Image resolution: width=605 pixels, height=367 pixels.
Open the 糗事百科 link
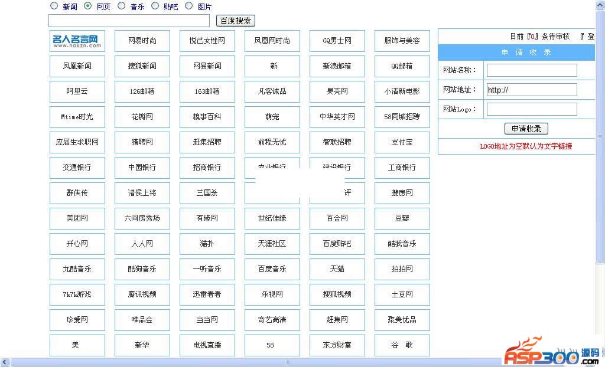[x=207, y=117]
